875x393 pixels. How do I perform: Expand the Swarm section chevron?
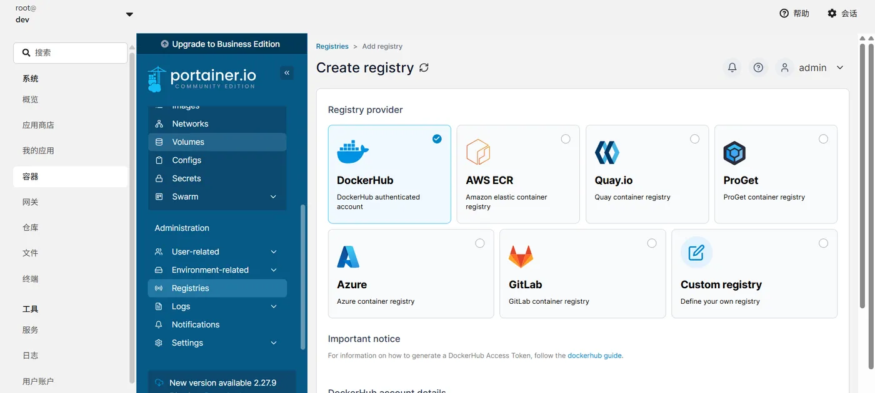point(273,196)
